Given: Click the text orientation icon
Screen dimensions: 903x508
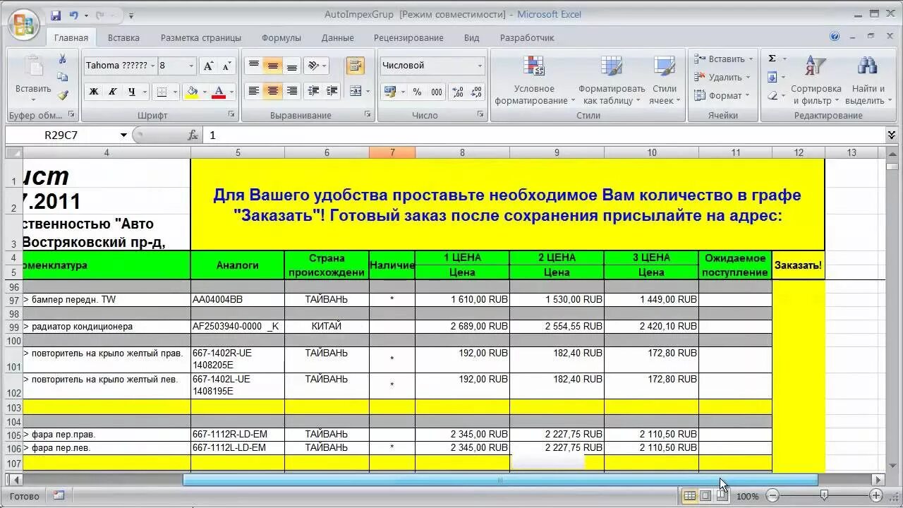Looking at the screenshot, I should tap(314, 66).
